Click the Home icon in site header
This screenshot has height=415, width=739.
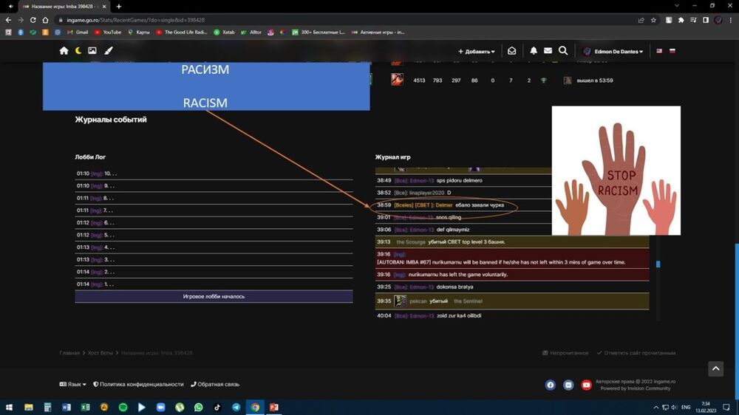[64, 51]
